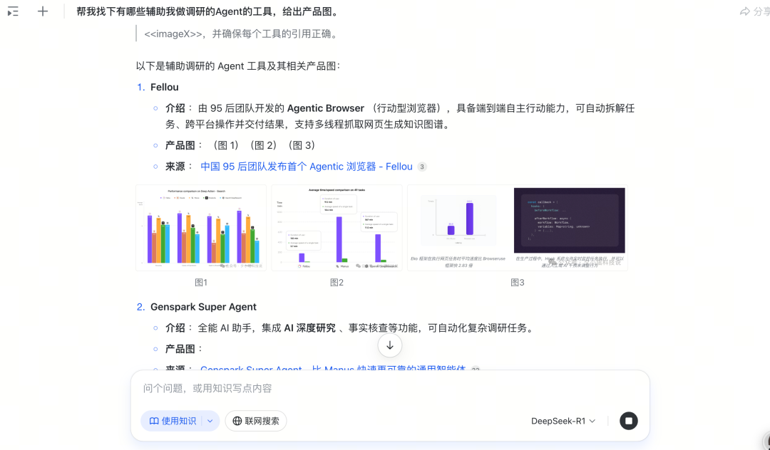Image resolution: width=770 pixels, height=450 pixels.
Task: Expand the 使用知识 dropdown chevron
Action: (x=210, y=421)
